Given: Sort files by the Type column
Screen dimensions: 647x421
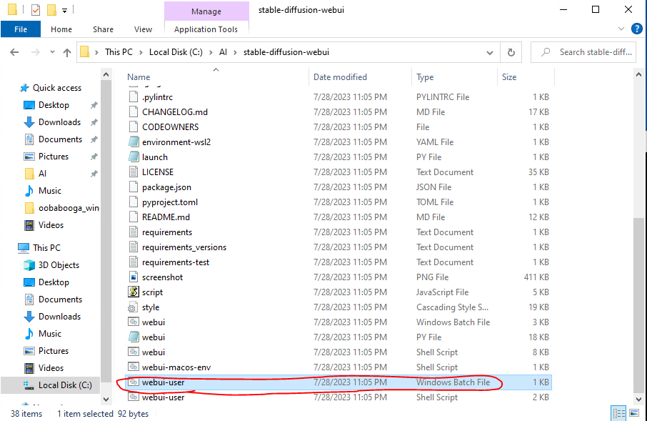Looking at the screenshot, I should coord(425,77).
